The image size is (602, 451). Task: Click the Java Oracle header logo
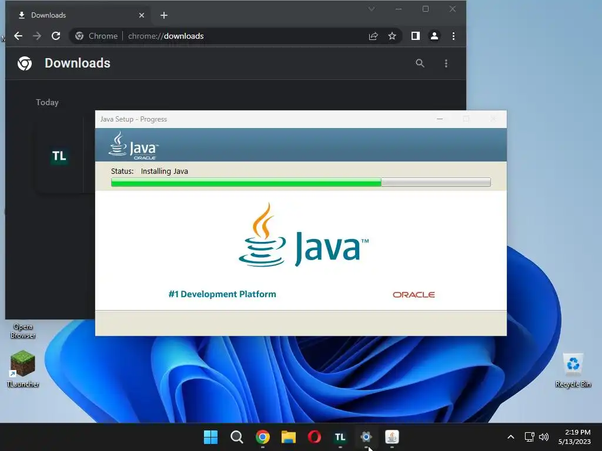point(133,146)
